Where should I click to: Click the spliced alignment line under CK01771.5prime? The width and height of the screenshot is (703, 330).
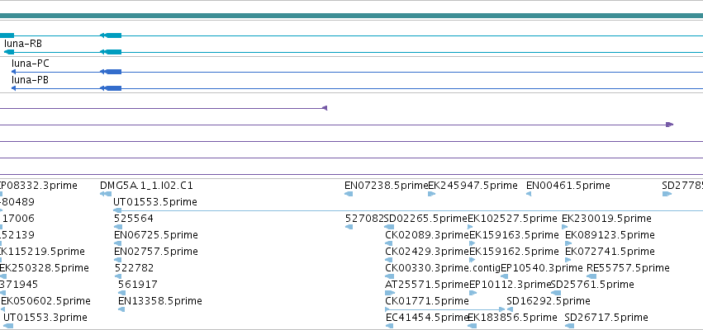click(445, 309)
